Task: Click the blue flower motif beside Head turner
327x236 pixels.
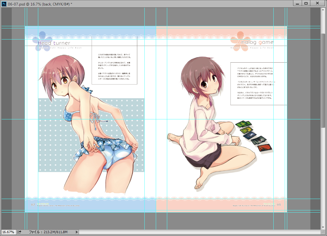Action: click(42, 41)
